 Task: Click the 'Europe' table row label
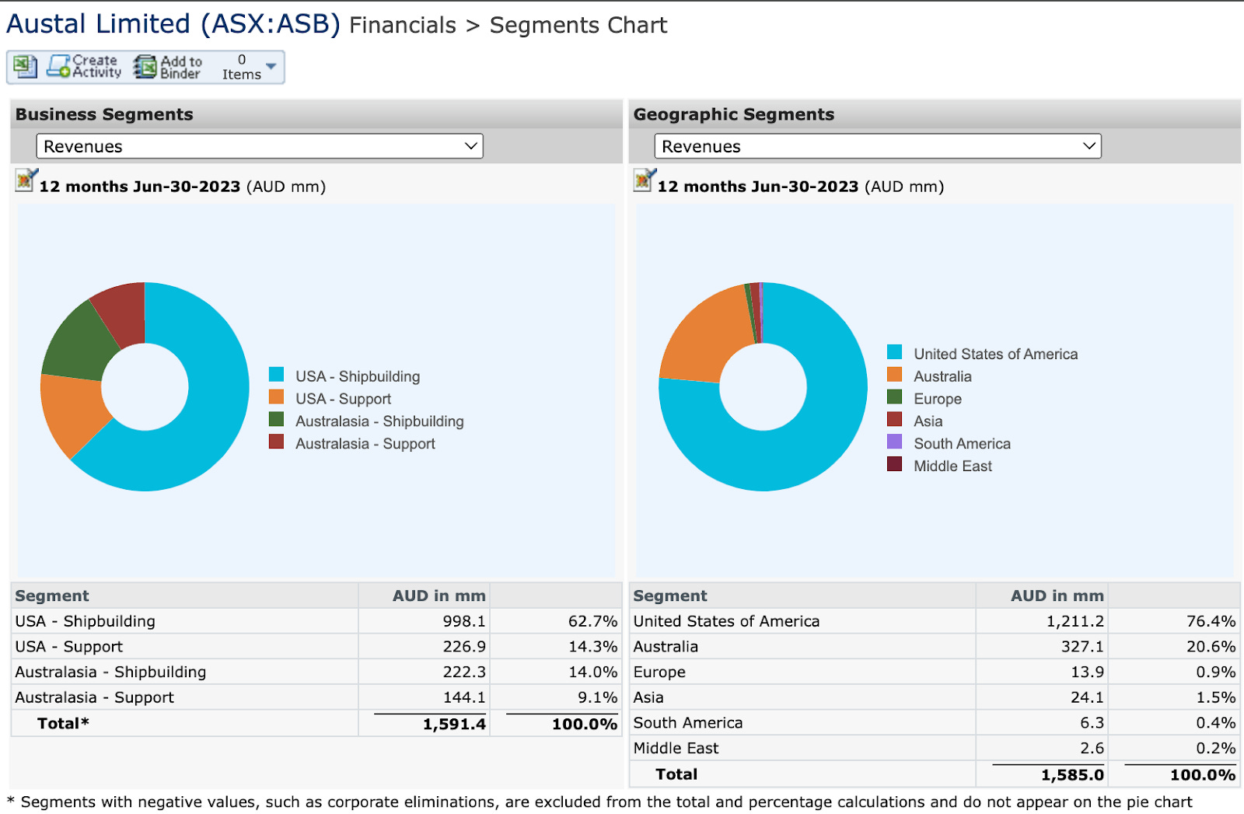(659, 672)
